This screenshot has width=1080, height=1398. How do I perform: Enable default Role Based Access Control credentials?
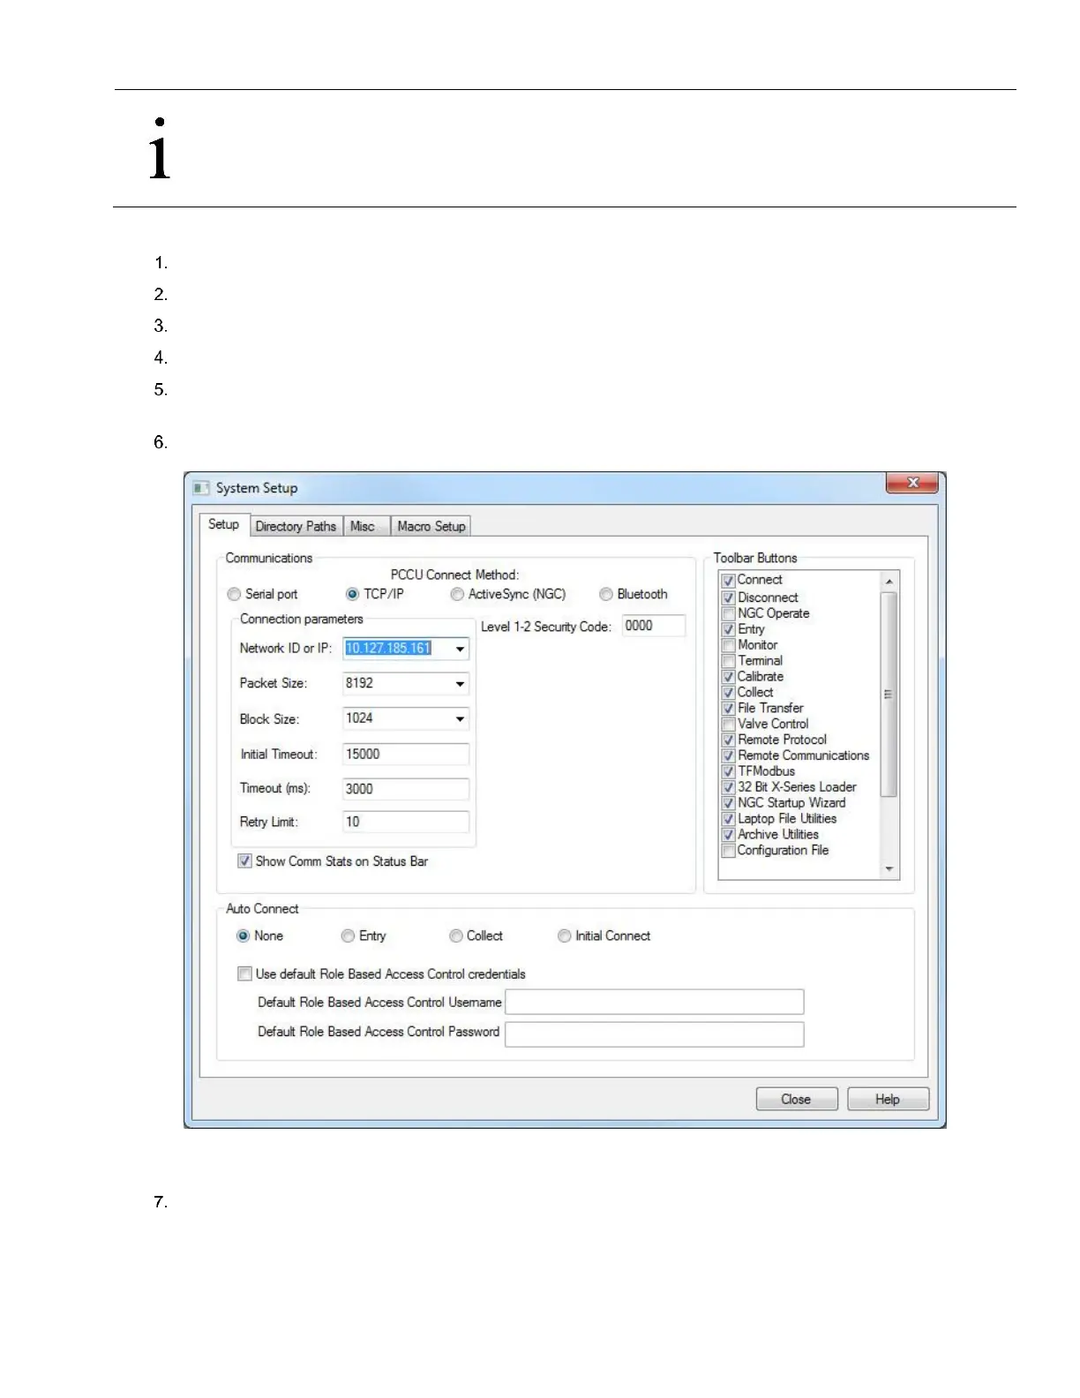[244, 974]
